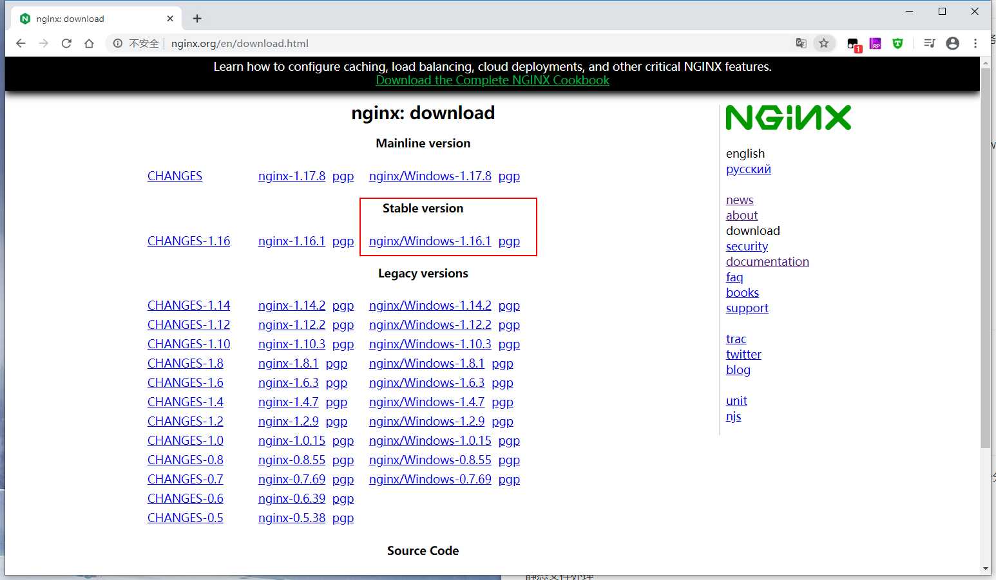This screenshot has height=580, width=996.
Task: Open CHANGES-1.4 link
Action: tap(186, 402)
